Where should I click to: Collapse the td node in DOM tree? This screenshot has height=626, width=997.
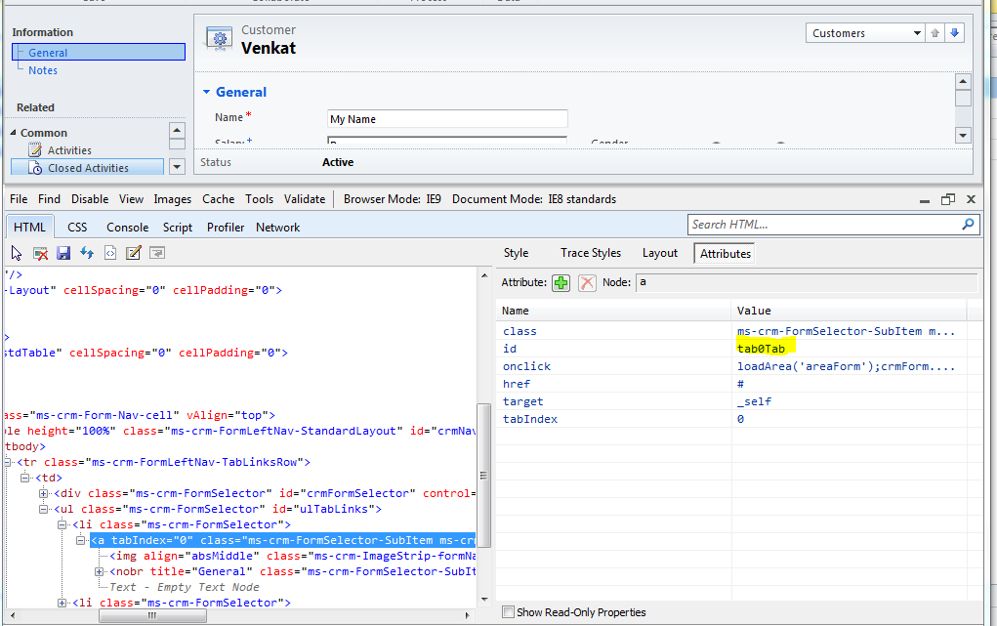[24, 478]
